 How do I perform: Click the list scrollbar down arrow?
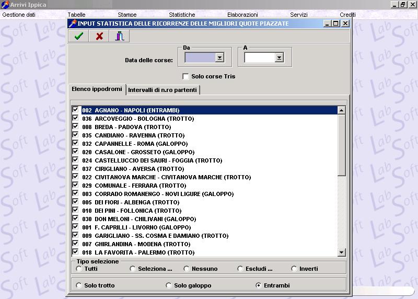pyautogui.click(x=342, y=252)
